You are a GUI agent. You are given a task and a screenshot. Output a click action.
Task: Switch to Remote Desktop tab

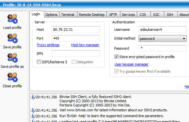(x=92, y=15)
